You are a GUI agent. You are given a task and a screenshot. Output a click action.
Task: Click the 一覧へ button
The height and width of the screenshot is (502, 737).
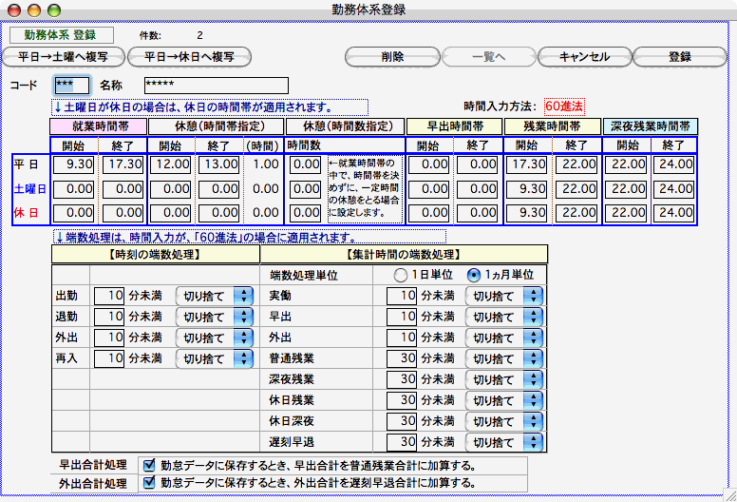[x=489, y=57]
